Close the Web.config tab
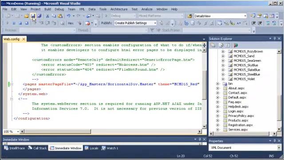Image resolution: width=284 pixels, height=160 pixels. pyautogui.click(x=24, y=39)
